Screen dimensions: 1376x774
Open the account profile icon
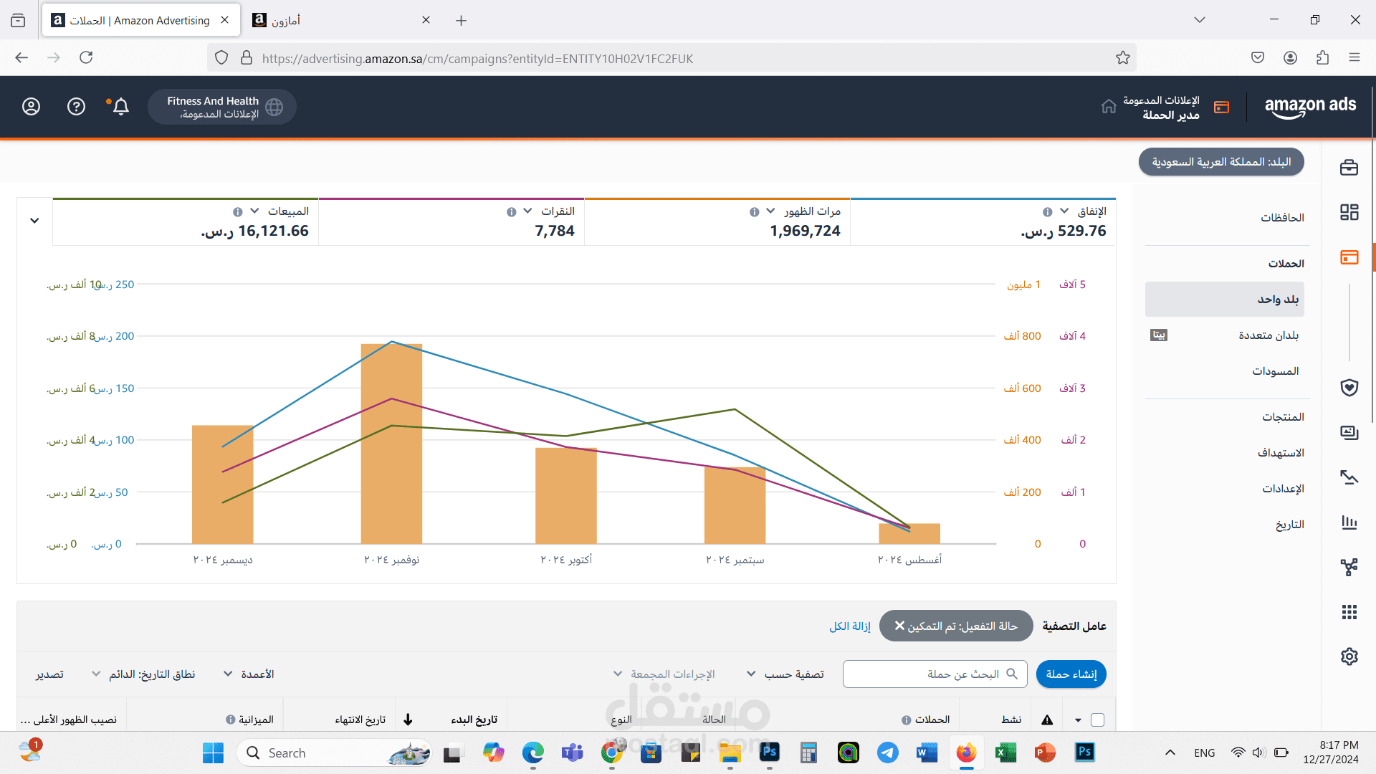[31, 107]
